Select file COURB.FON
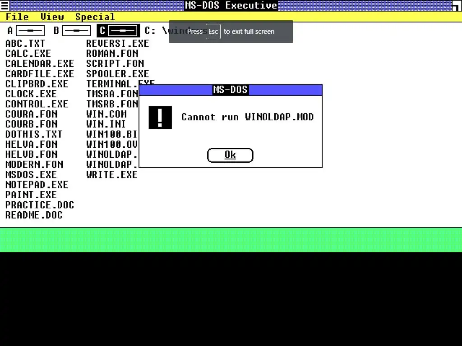The image size is (462, 346). (x=32, y=124)
